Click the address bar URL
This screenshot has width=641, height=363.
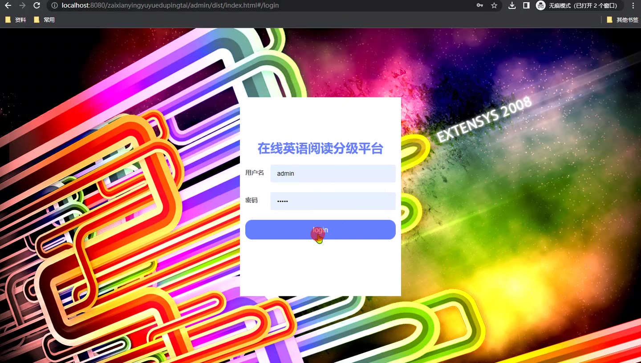pyautogui.click(x=170, y=5)
